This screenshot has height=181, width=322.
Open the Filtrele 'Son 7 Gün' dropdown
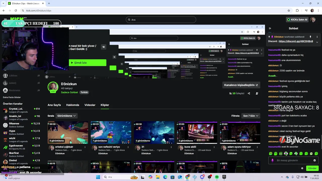click(x=251, y=116)
